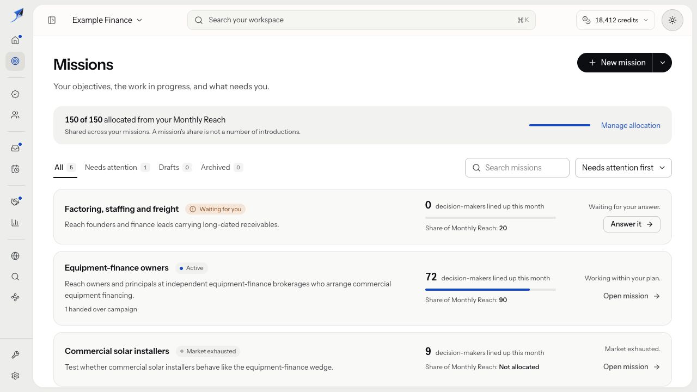This screenshot has height=392, width=697.
Task: Collapse the sidebar panel toggle icon
Action: point(52,20)
